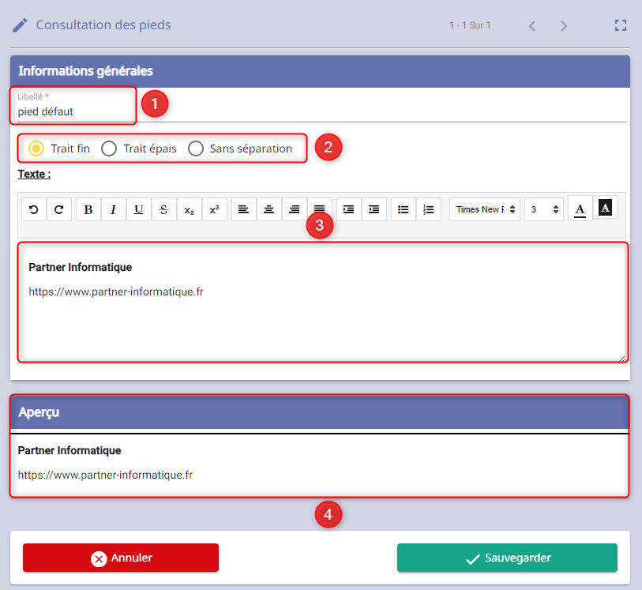Image resolution: width=642 pixels, height=590 pixels.
Task: Click the Sauvegarder button
Action: [507, 558]
